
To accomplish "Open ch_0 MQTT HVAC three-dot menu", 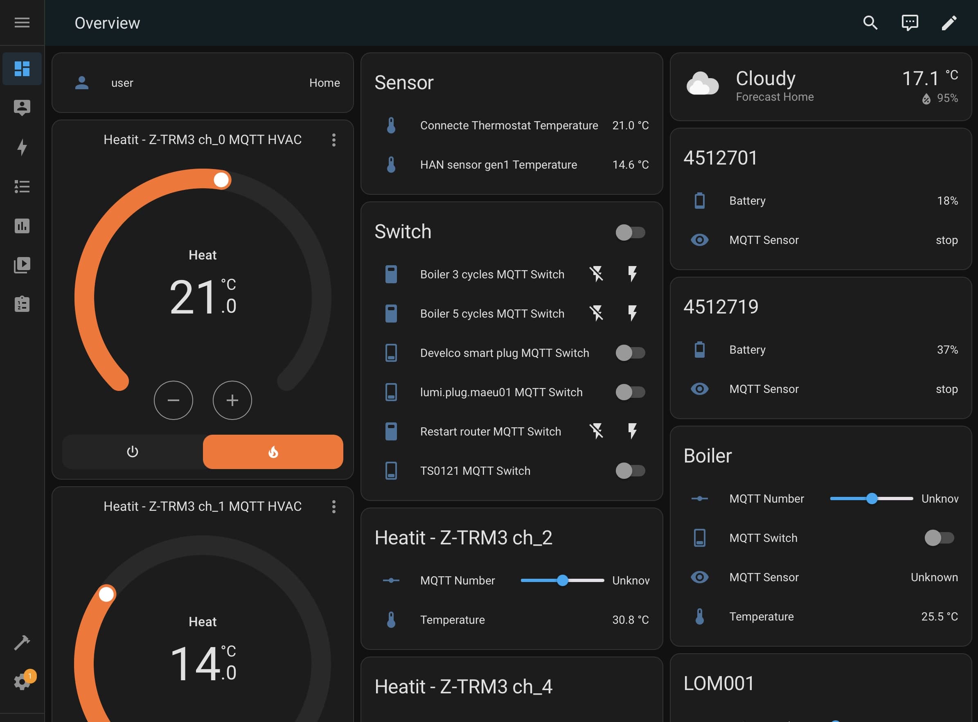I will click(334, 140).
